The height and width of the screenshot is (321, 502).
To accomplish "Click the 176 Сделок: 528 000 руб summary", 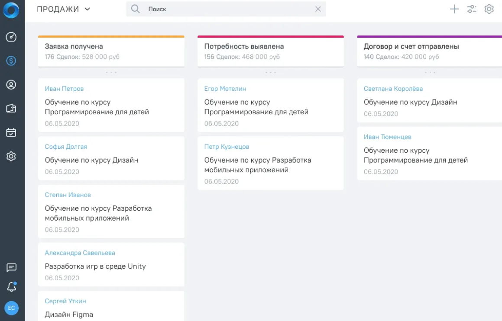I will point(82,57).
